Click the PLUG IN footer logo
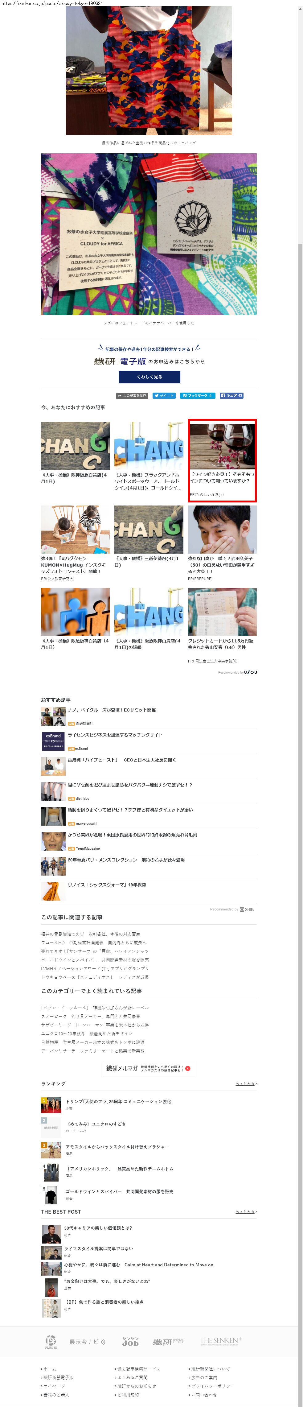This screenshot has width=303, height=1407. [51, 1342]
